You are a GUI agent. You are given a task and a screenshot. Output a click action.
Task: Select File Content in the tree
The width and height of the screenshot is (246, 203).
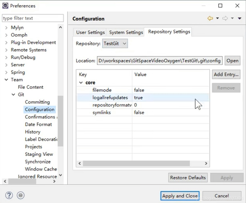(x=30, y=87)
